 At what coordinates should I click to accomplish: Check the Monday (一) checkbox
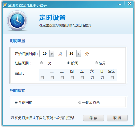[x=42, y=77]
